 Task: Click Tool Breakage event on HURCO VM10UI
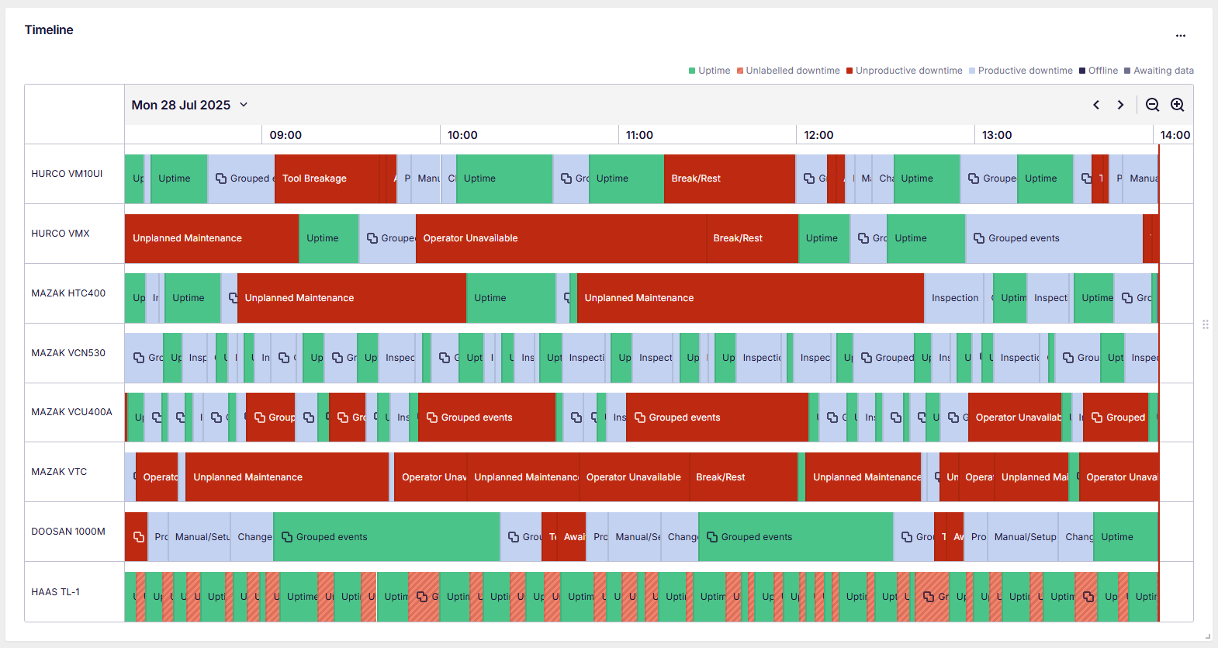pyautogui.click(x=327, y=178)
